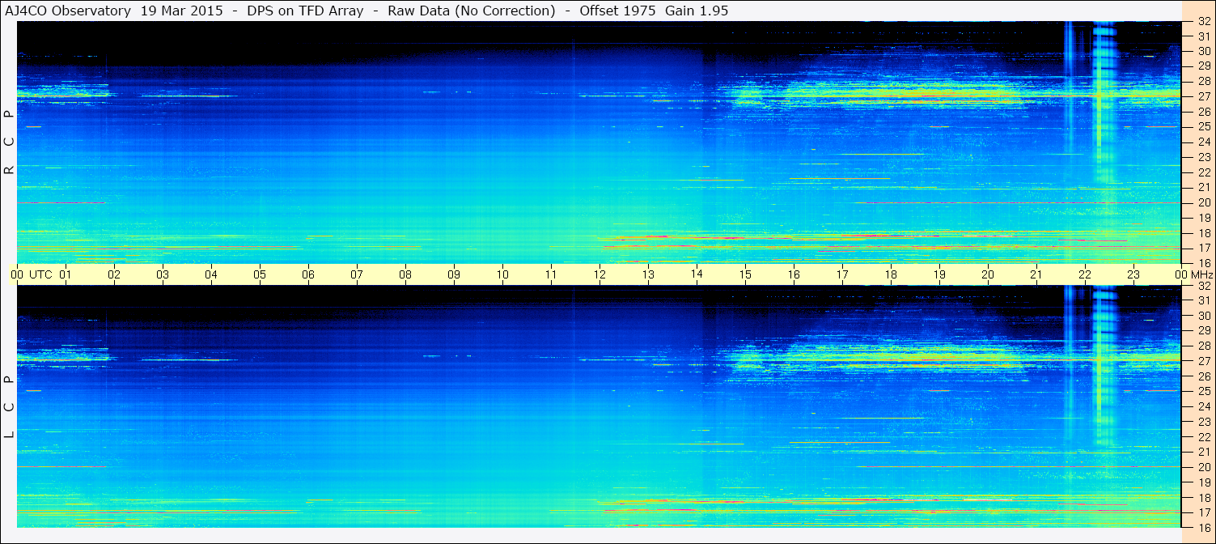Select the 22 hour time axis marker
The image size is (1216, 544).
[x=1085, y=274]
